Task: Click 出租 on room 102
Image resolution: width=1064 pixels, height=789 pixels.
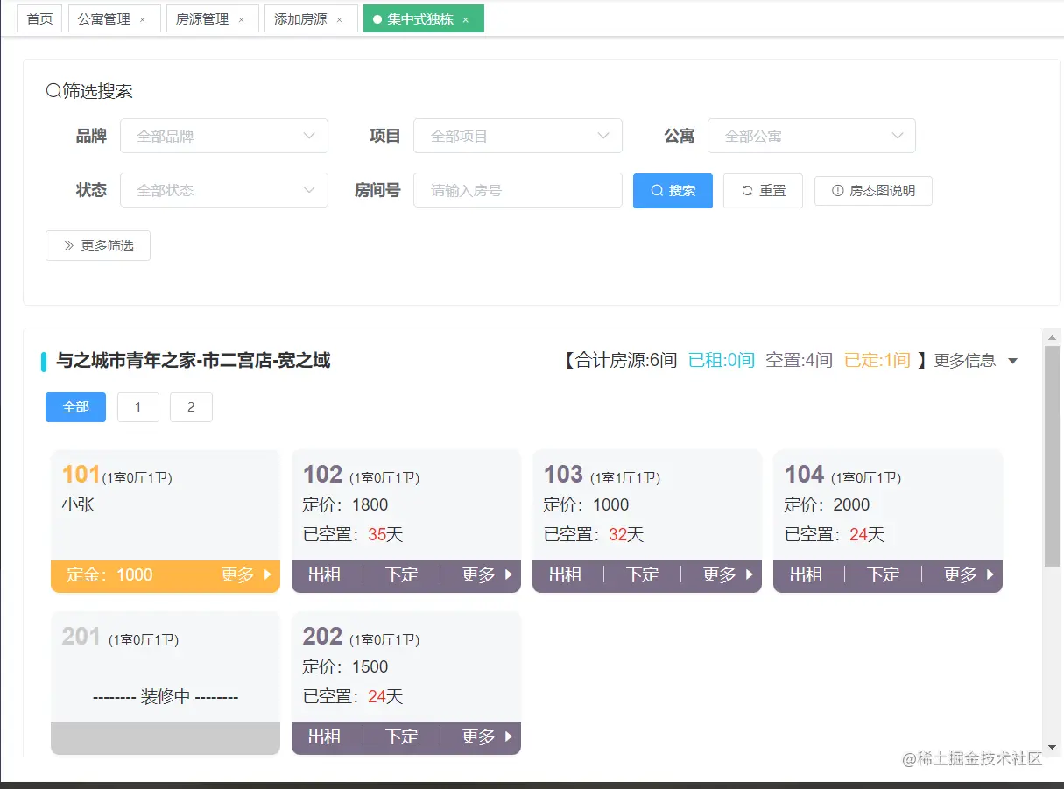Action: [324, 575]
